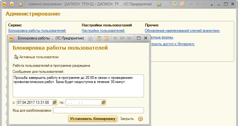Open Обновление наименований ключей аналитики link
This screenshot has width=238, height=126.
click(x=182, y=31)
